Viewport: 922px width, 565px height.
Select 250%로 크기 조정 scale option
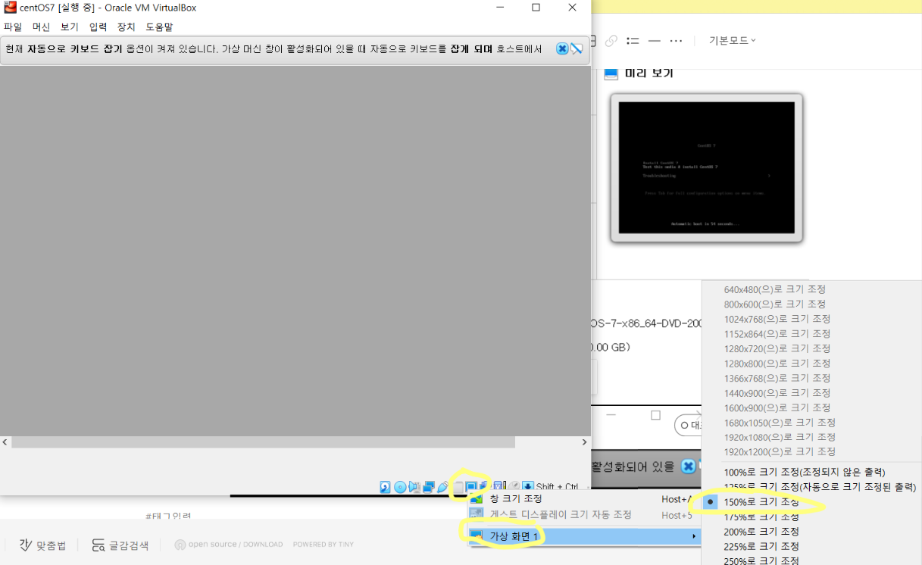761,560
